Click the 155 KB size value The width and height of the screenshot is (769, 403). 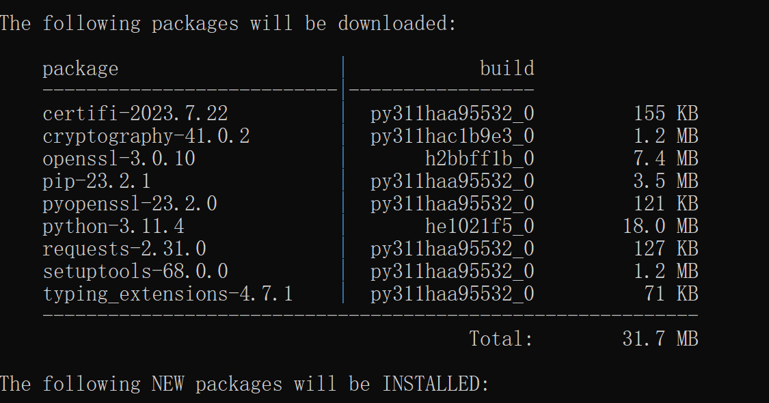coord(666,114)
